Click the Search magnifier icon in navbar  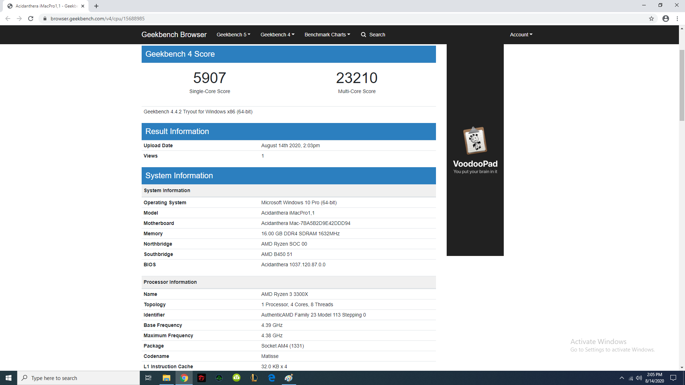pyautogui.click(x=364, y=35)
